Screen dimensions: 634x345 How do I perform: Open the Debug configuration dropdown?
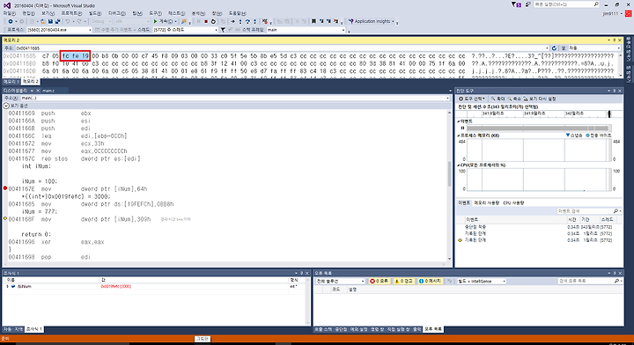pyautogui.click(x=101, y=21)
